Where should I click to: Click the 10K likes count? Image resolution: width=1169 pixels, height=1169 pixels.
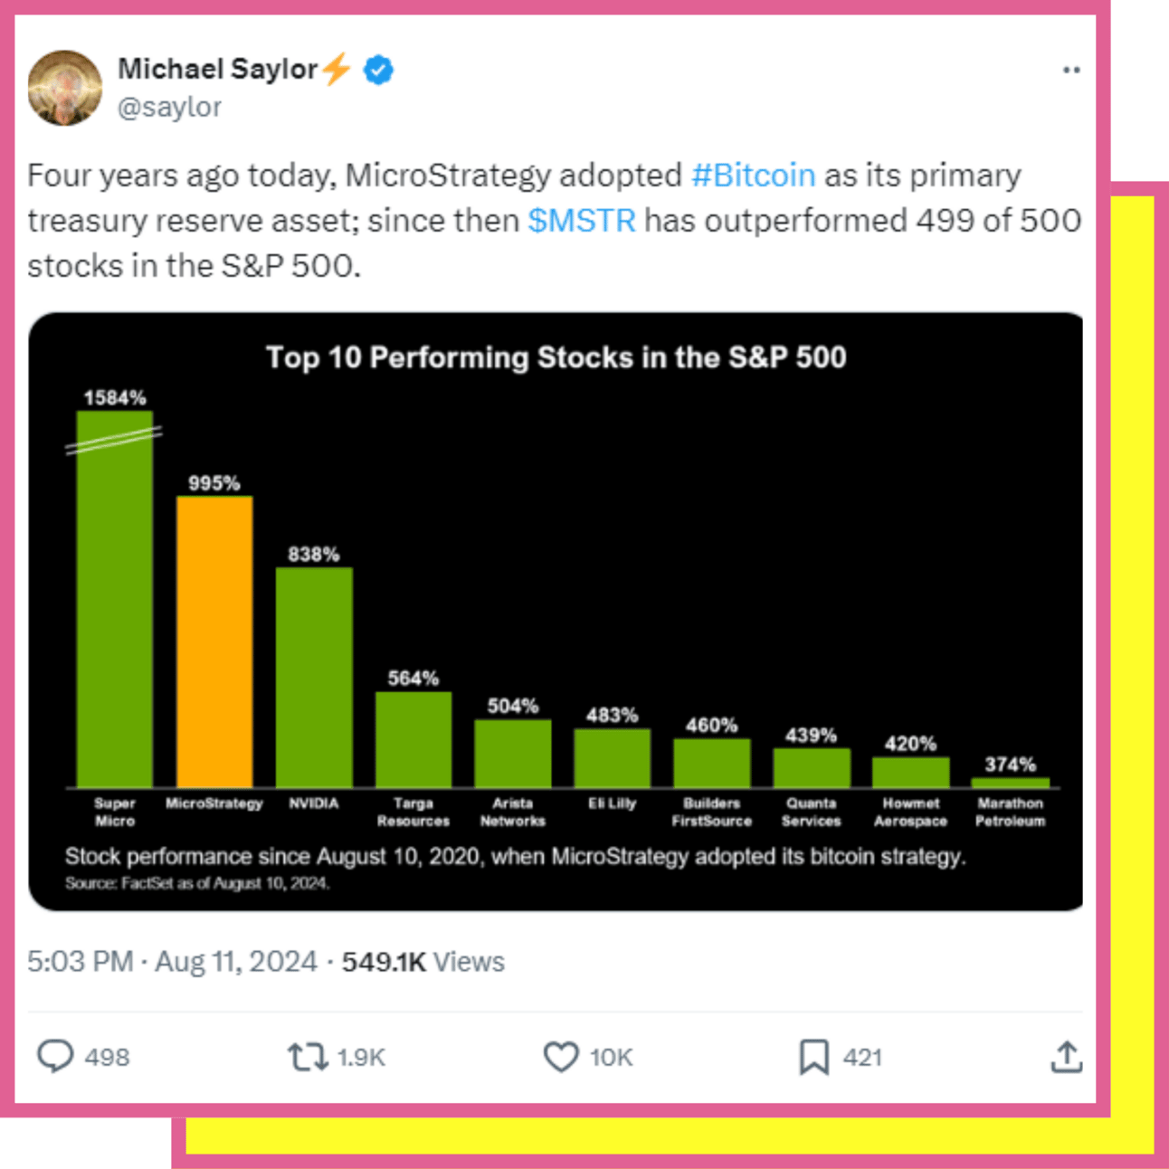pyautogui.click(x=611, y=1057)
